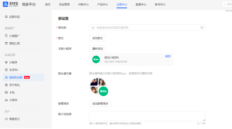Click the 支付有礼 gift icon
The height and width of the screenshot is (129, 232).
(6, 85)
